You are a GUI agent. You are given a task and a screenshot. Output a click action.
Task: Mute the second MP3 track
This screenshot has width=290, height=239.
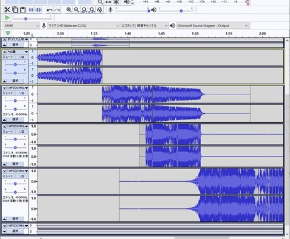coord(8,131)
